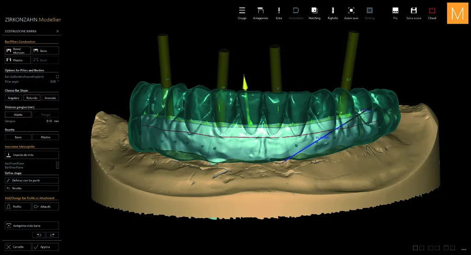Enable Bar.UseBordersAroundImplants checkbox

pos(57,77)
